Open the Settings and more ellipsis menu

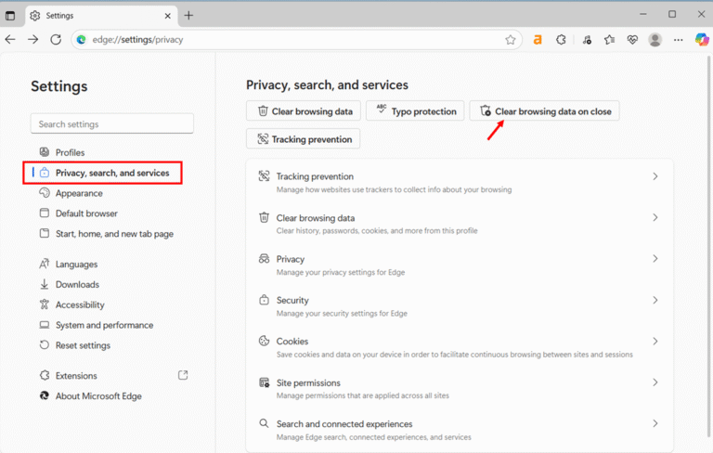click(x=678, y=40)
